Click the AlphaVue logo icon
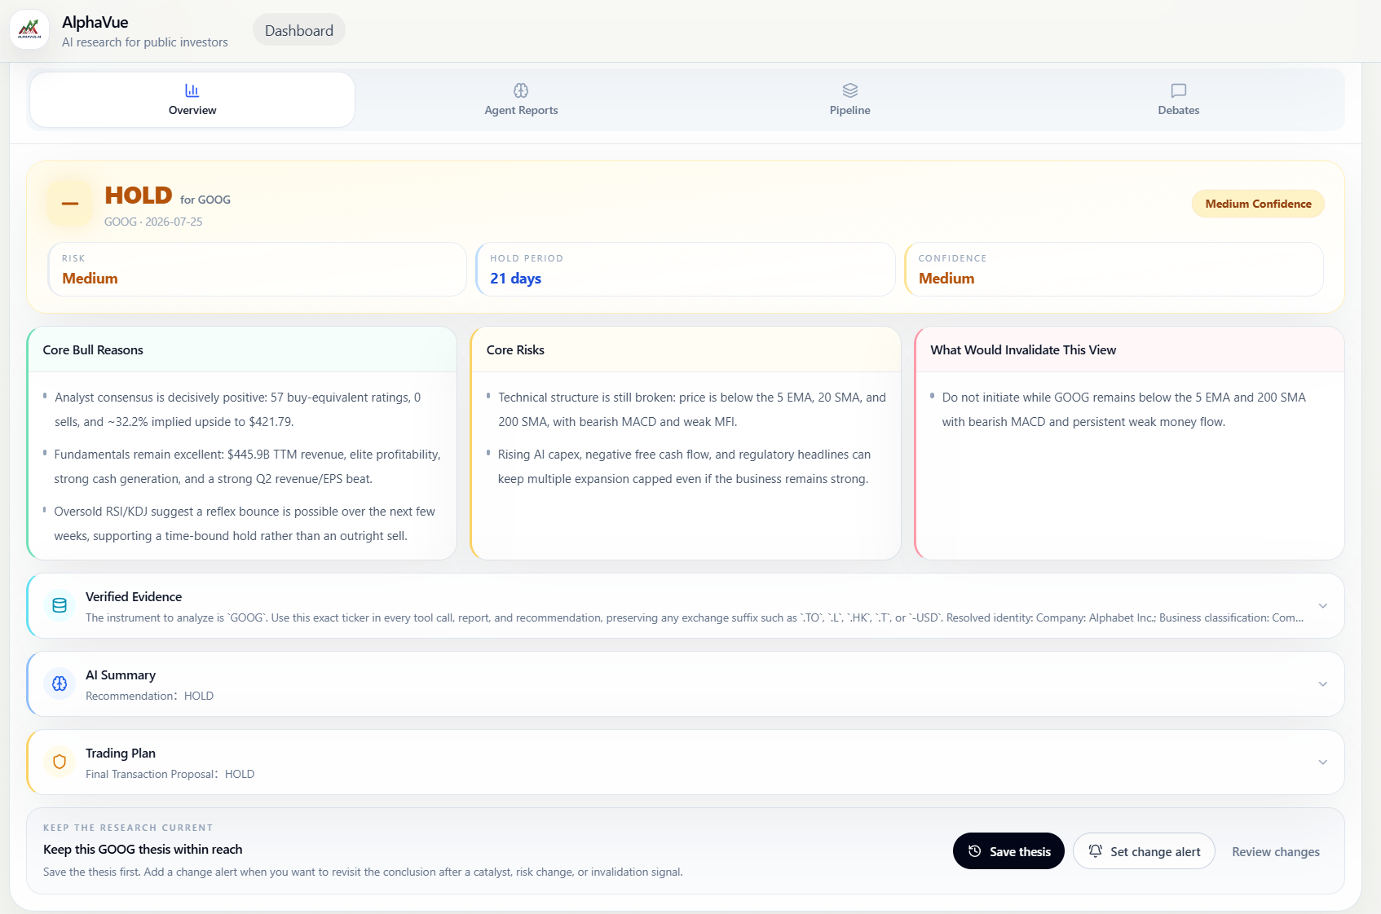This screenshot has height=914, width=1381. (29, 30)
